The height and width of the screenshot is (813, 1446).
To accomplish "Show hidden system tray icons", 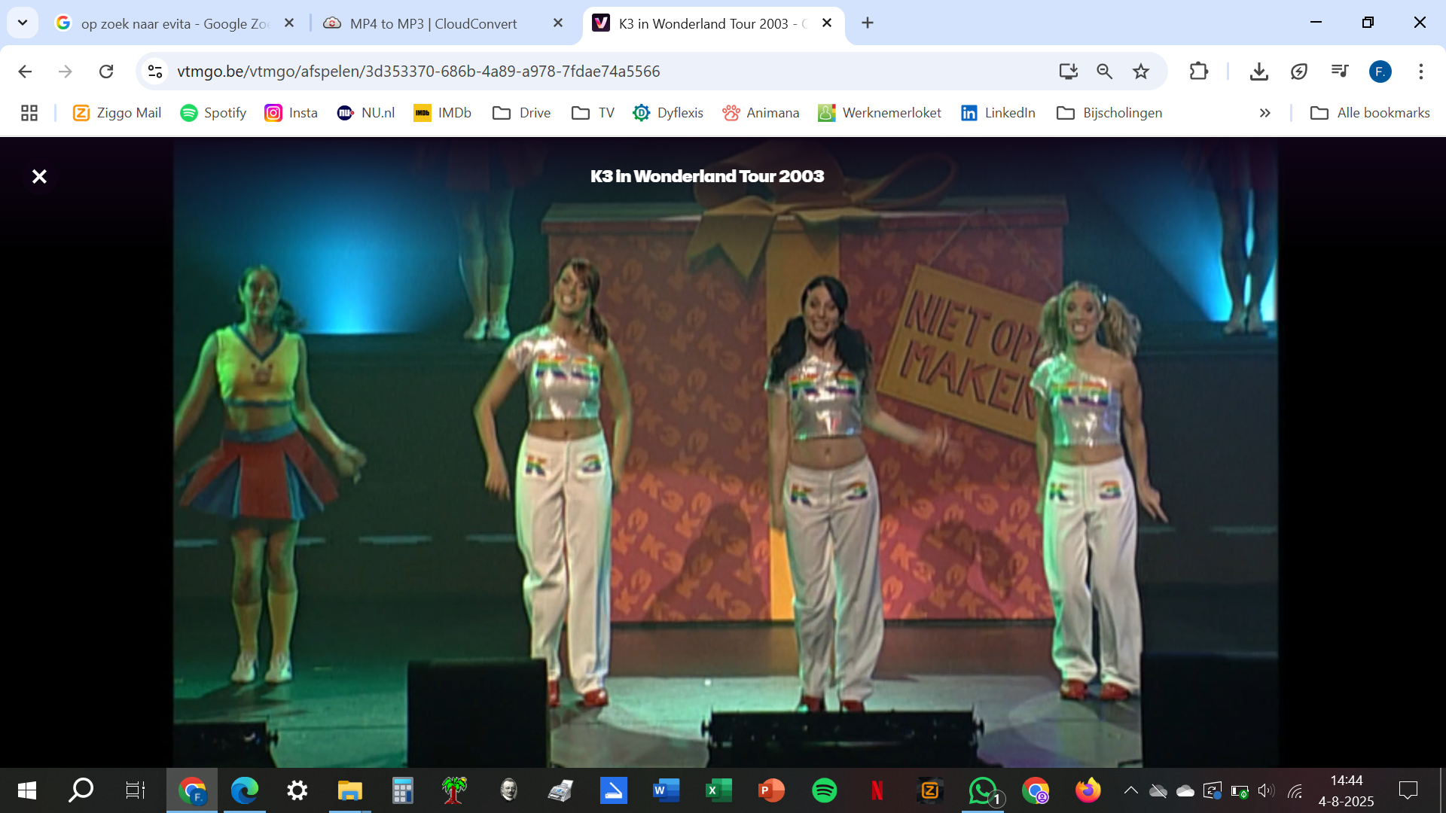I will coord(1130,790).
